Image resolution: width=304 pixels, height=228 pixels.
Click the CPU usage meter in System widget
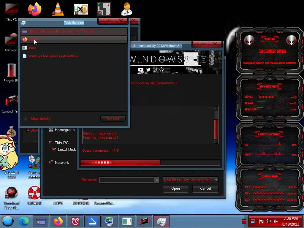click(x=266, y=97)
